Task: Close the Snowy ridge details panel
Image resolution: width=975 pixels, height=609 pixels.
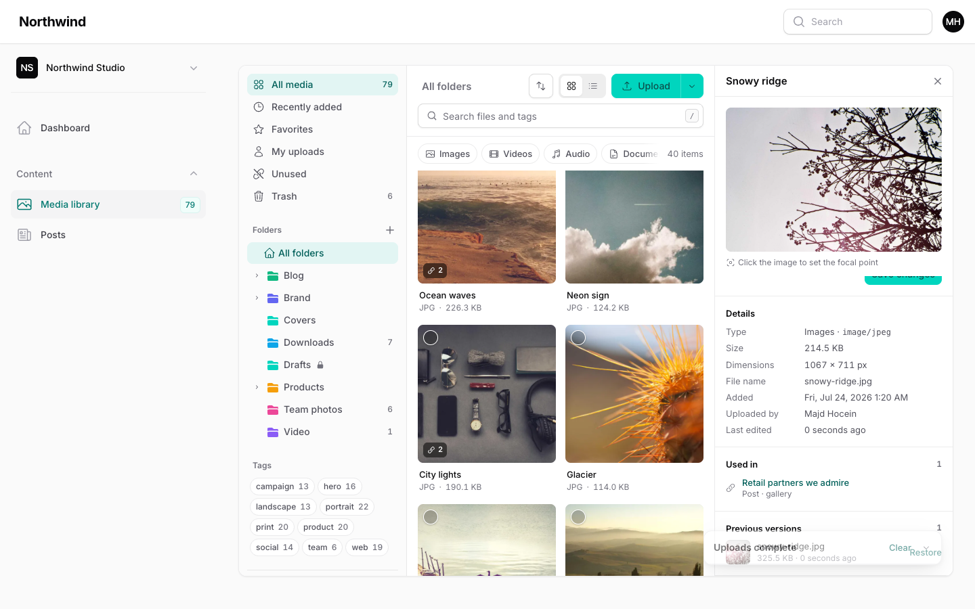Action: (938, 81)
